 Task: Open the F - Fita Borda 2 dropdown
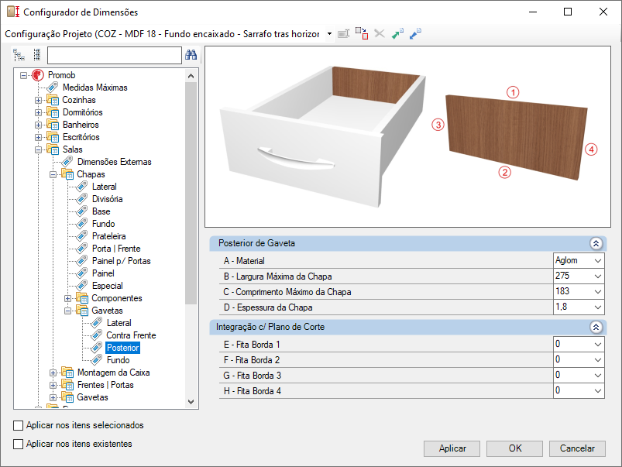tap(598, 360)
